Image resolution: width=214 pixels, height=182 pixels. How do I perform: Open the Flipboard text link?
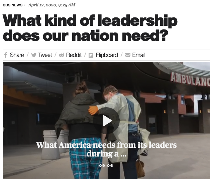(x=107, y=55)
